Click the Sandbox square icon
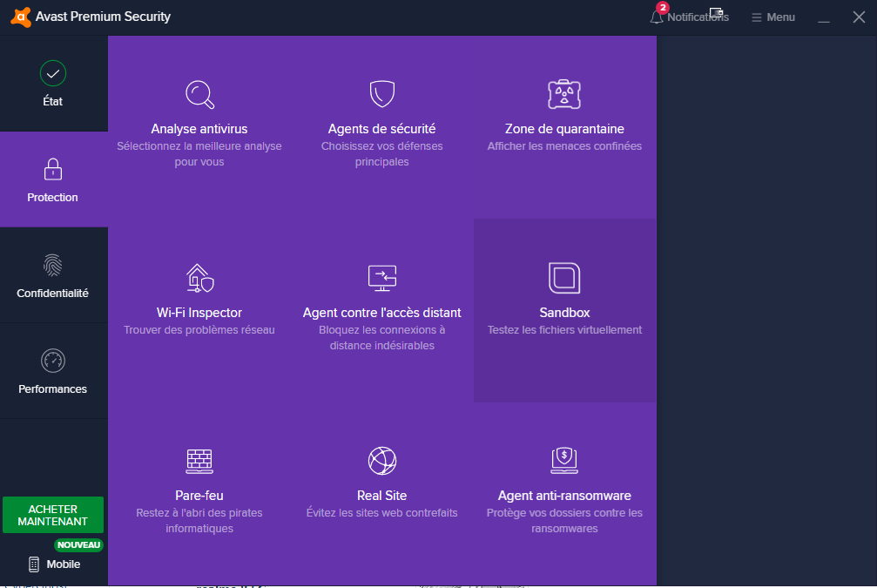This screenshot has height=588, width=877. tap(564, 278)
